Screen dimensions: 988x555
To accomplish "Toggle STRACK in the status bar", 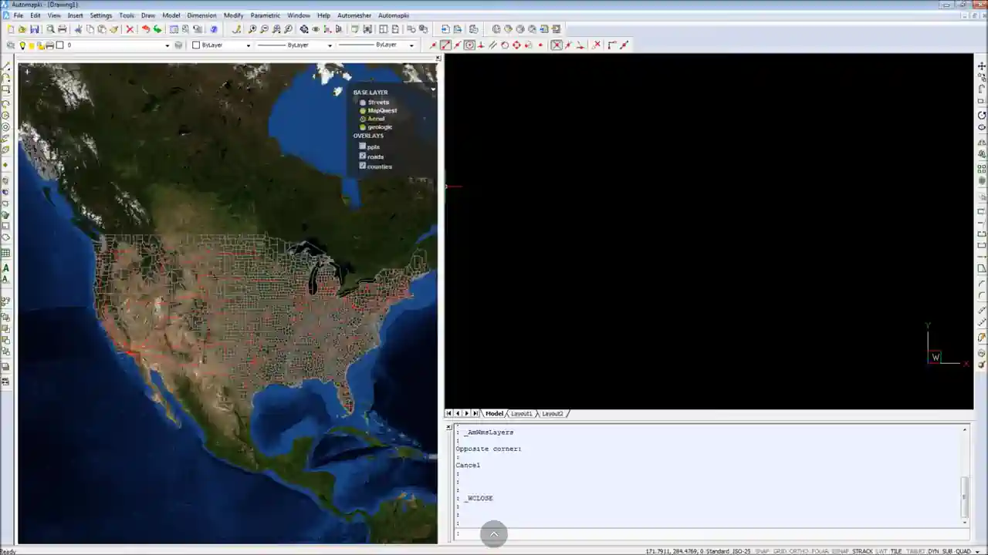I will [862, 551].
